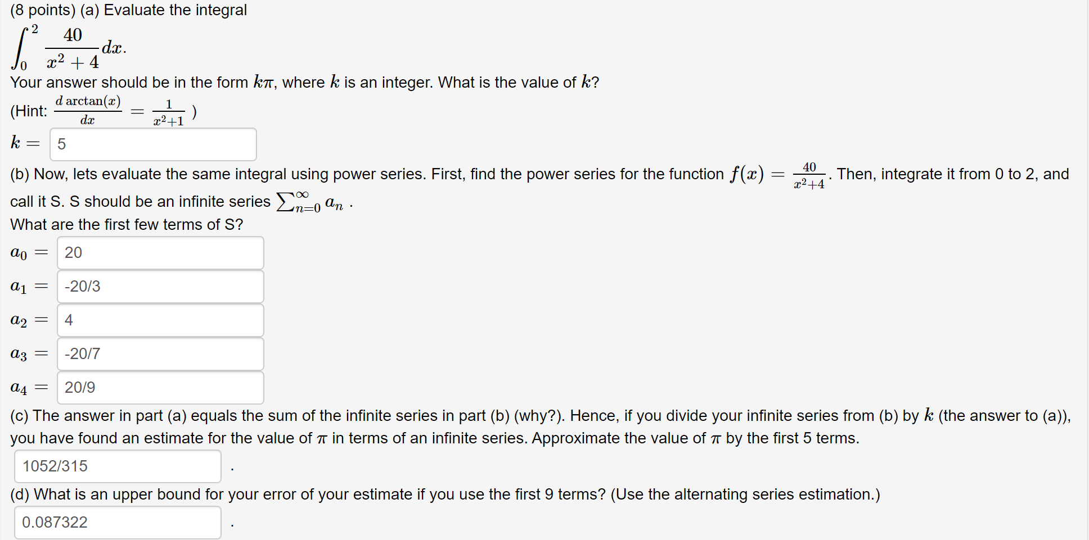Click the a1 field containing -20/3

pos(159,287)
